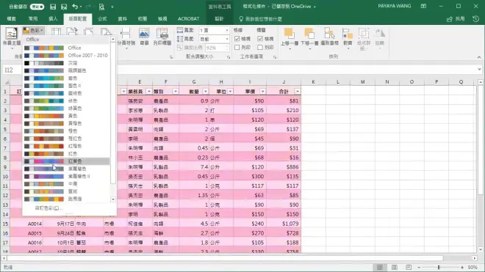
Task: Open the Selection Pane (選取窗格)
Action: tap(329, 37)
